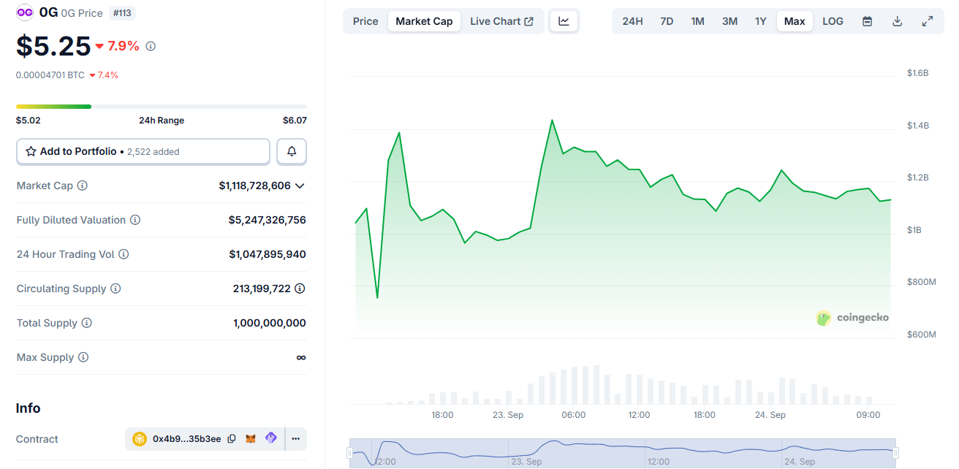Open the Live Chart link

click(x=501, y=21)
